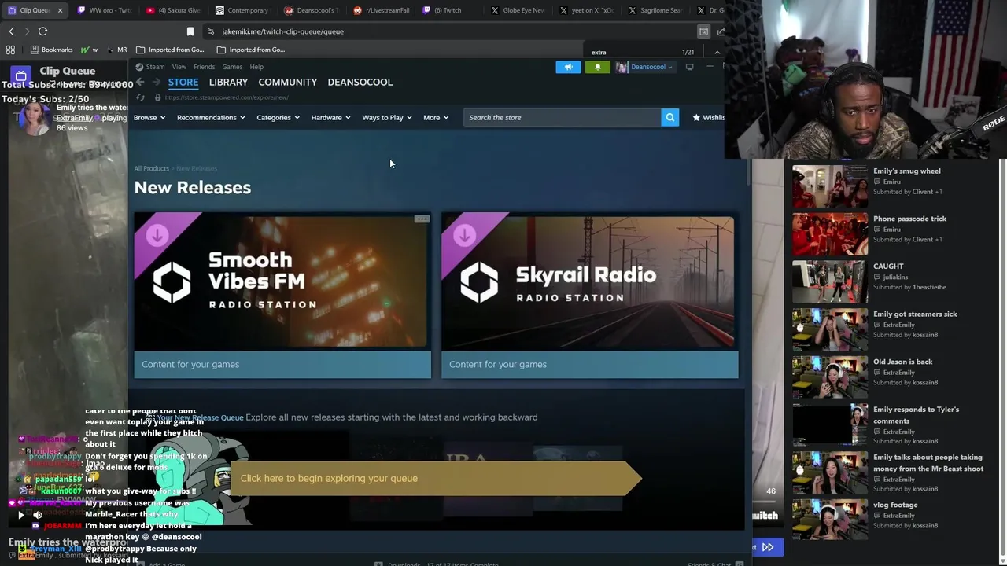Click Wishlist star button
The height and width of the screenshot is (566, 1007).
click(x=708, y=117)
